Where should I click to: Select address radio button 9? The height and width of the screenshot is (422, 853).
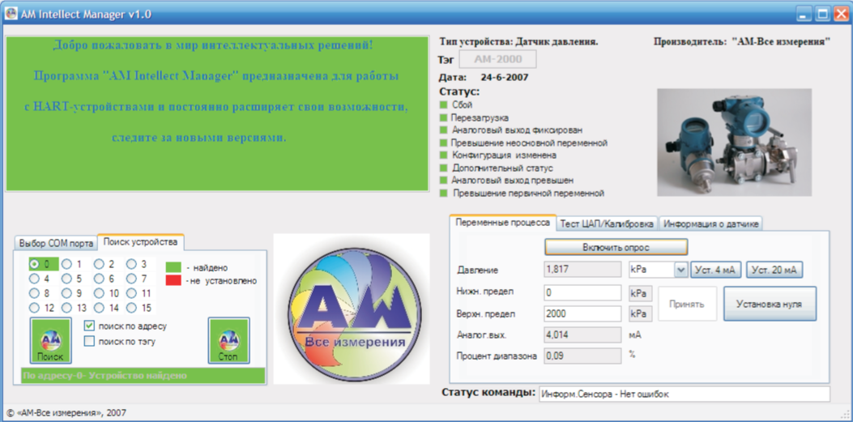point(67,293)
